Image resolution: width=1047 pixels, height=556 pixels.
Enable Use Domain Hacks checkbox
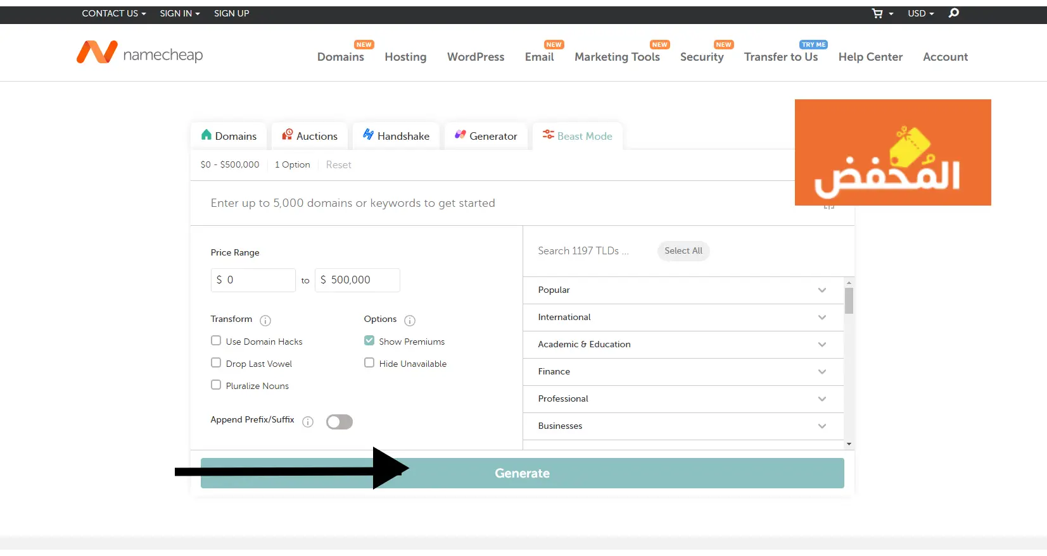[216, 341]
